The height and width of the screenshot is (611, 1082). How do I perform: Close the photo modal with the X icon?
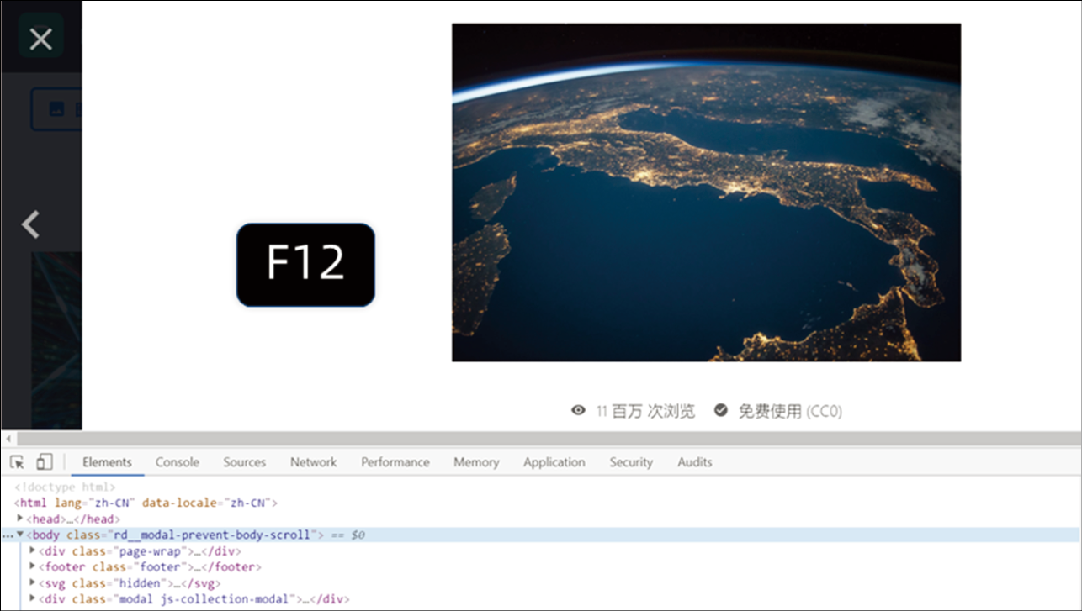coord(40,39)
